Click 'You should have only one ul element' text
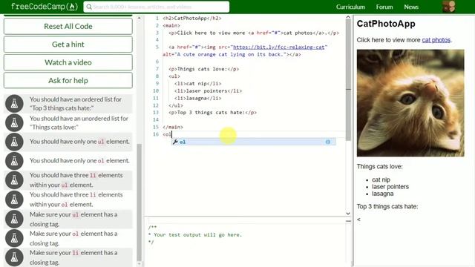475x267 pixels. coord(79,142)
